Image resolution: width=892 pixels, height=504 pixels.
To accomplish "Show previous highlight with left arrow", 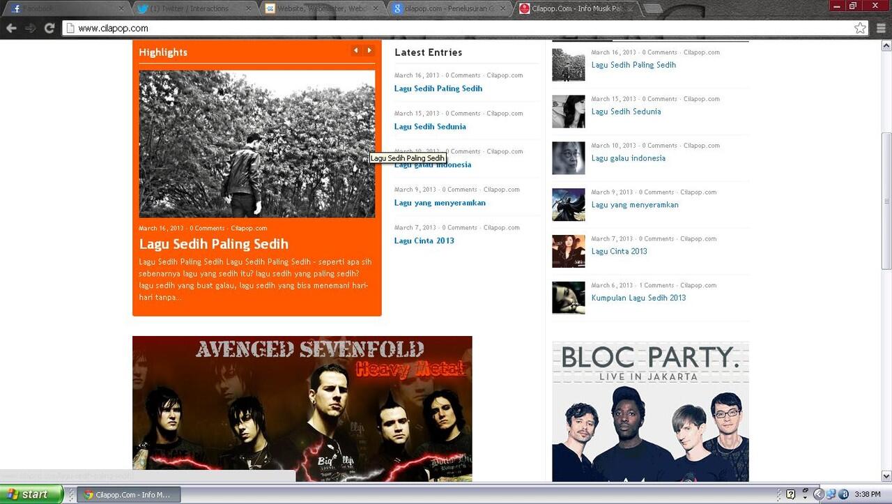I will (x=355, y=50).
